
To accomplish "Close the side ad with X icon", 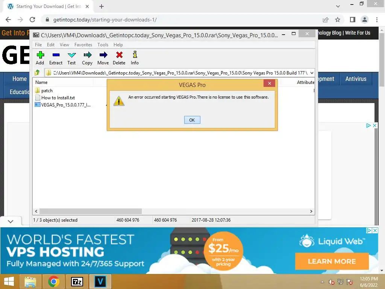I will coord(375,125).
